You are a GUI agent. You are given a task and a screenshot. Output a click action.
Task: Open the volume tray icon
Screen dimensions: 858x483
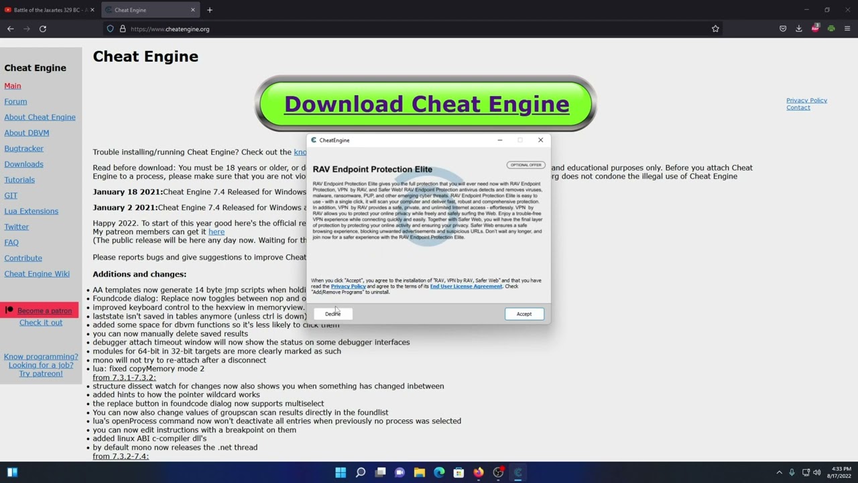(817, 472)
